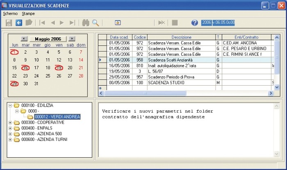This screenshot has height=170, width=287.
Task: Click the Descrizione column header
Action: pos(181,37)
